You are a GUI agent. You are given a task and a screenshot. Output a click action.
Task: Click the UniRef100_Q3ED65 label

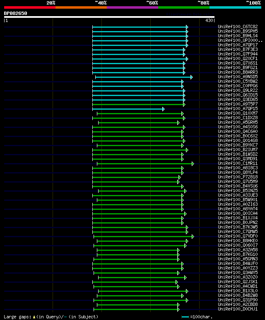238,100
